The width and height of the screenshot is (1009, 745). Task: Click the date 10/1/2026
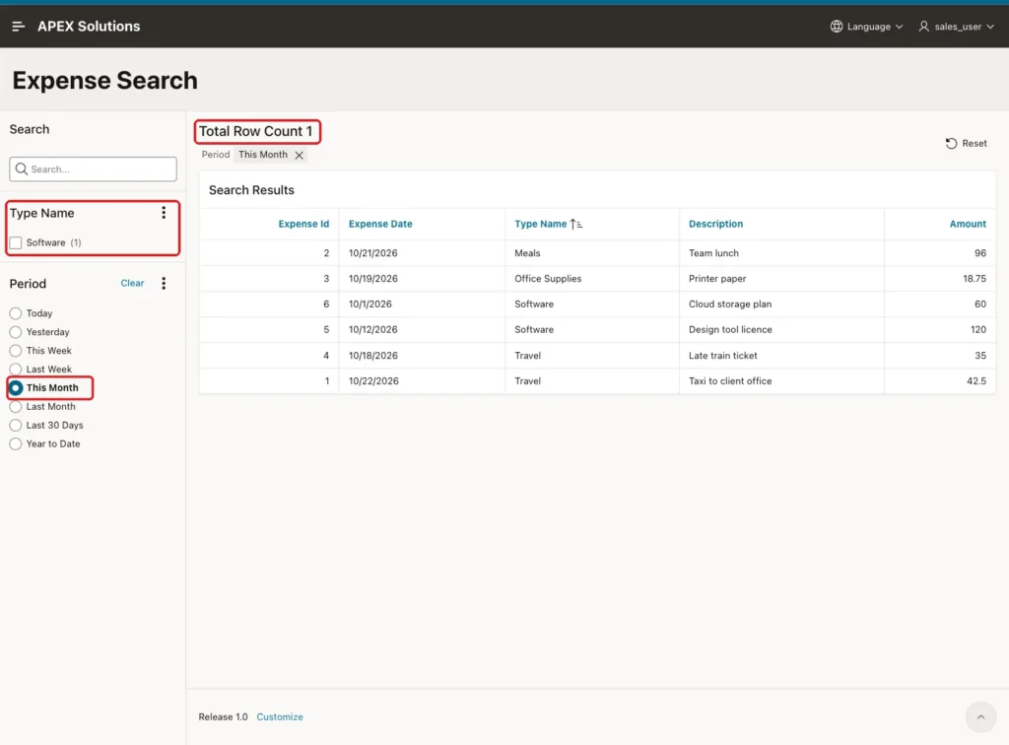pyautogui.click(x=370, y=304)
